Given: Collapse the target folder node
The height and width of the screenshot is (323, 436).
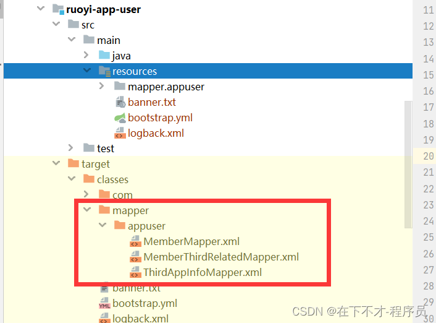Looking at the screenshot, I should point(56,163).
